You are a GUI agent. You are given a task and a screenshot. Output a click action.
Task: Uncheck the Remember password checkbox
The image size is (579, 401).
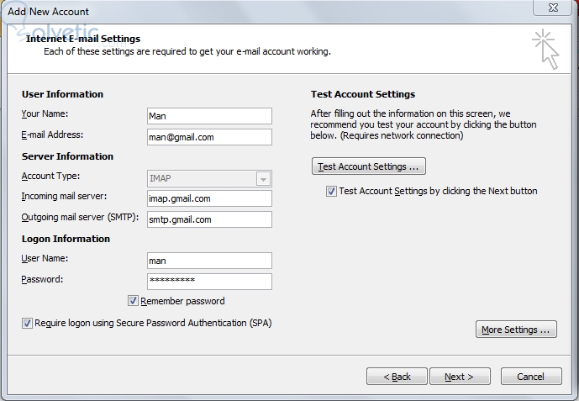coord(134,301)
